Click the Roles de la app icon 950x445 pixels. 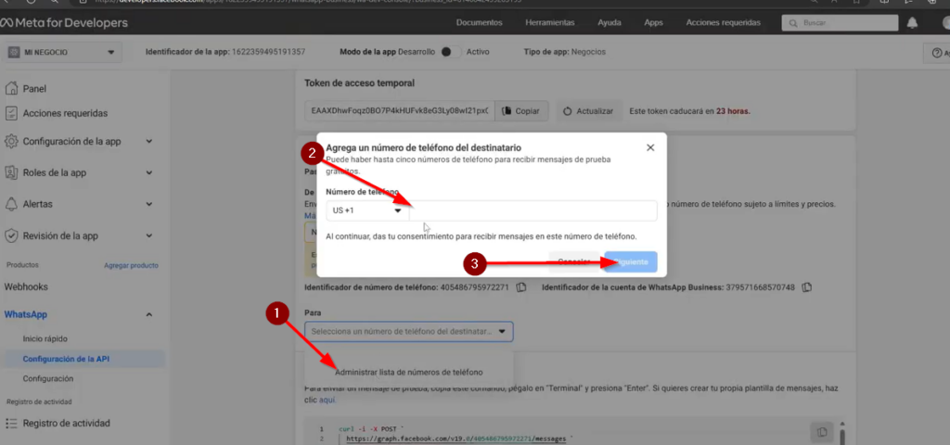tap(11, 172)
